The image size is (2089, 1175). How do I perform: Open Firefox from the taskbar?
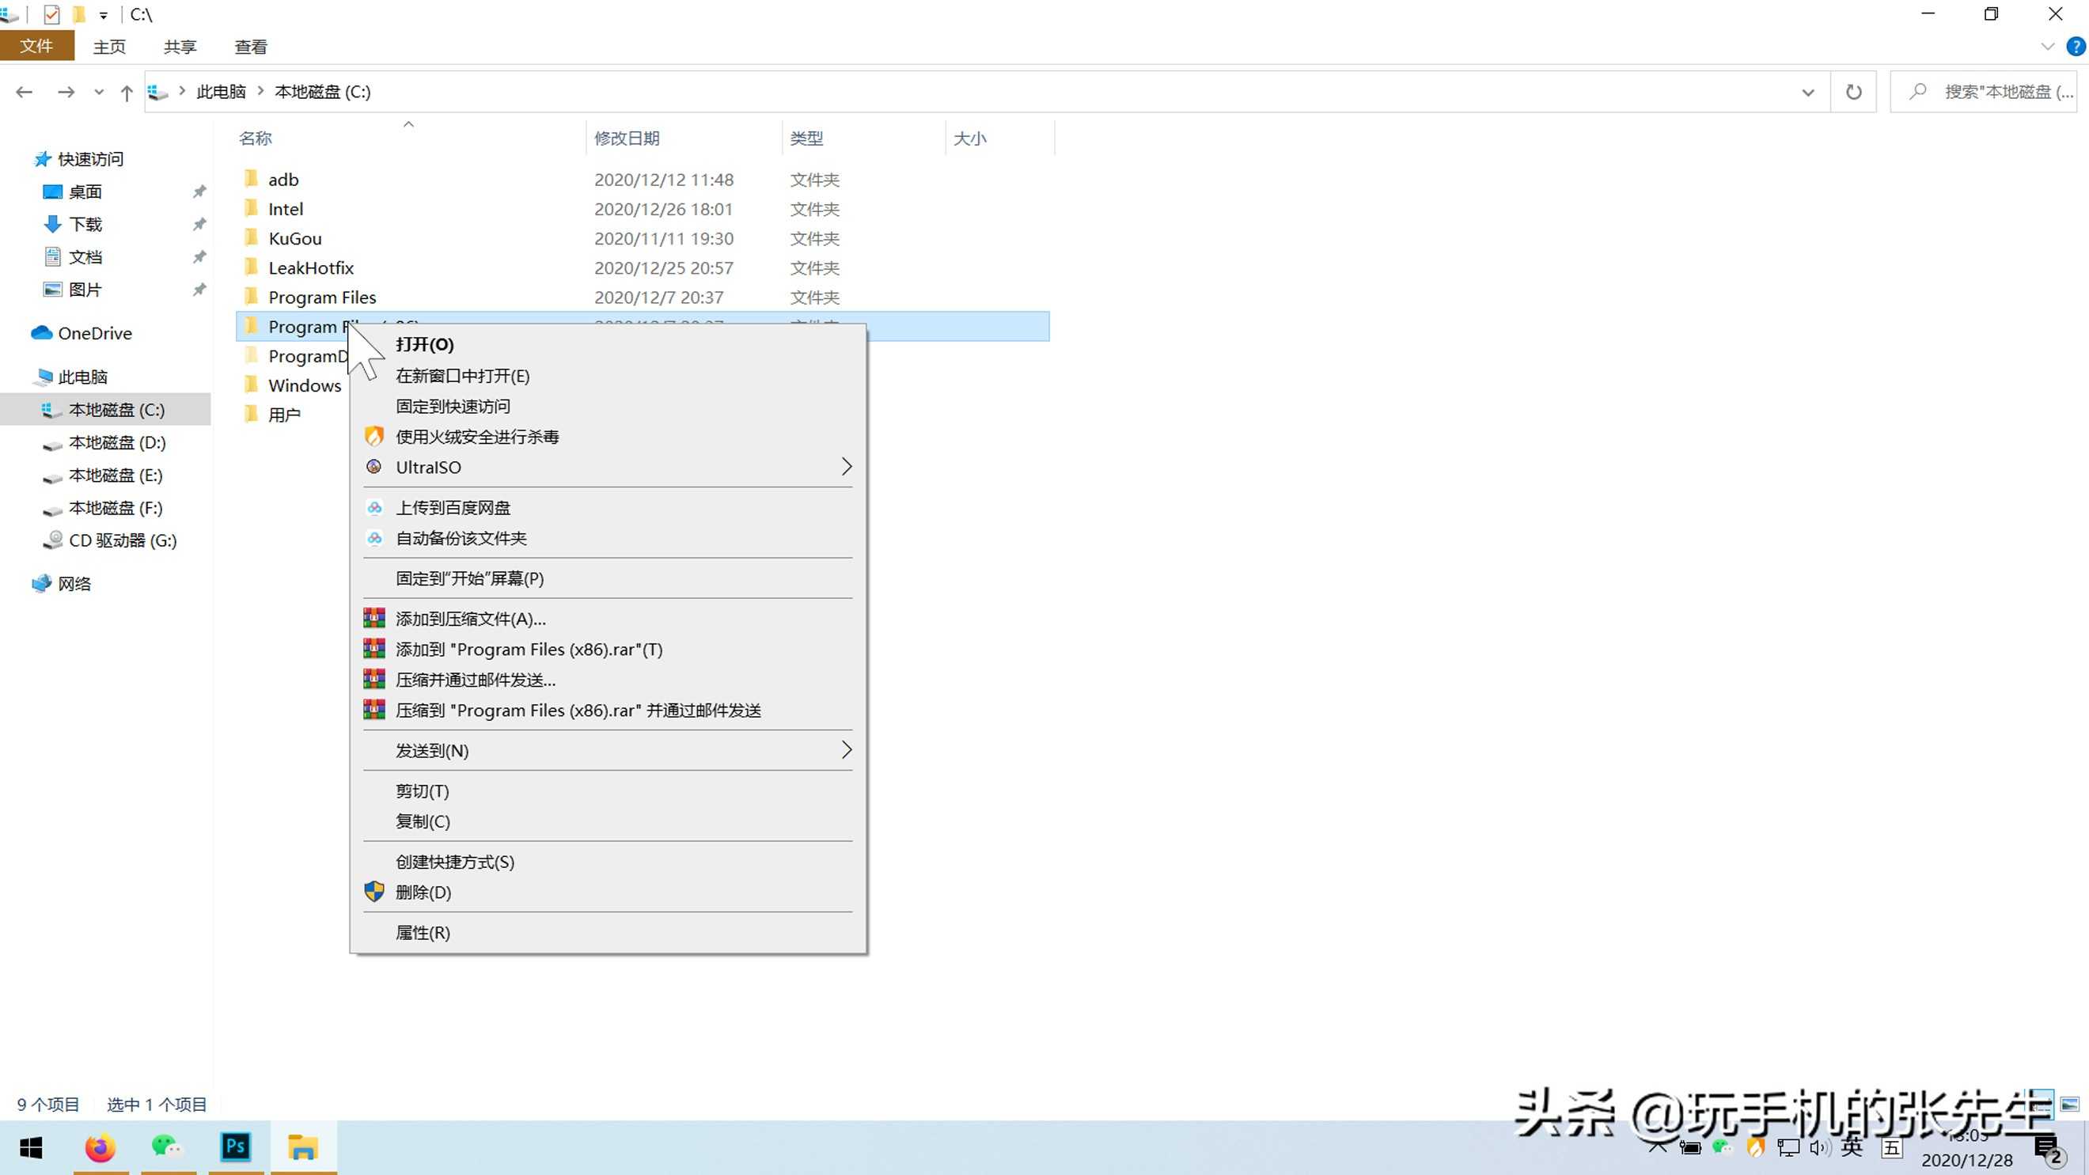click(x=100, y=1148)
